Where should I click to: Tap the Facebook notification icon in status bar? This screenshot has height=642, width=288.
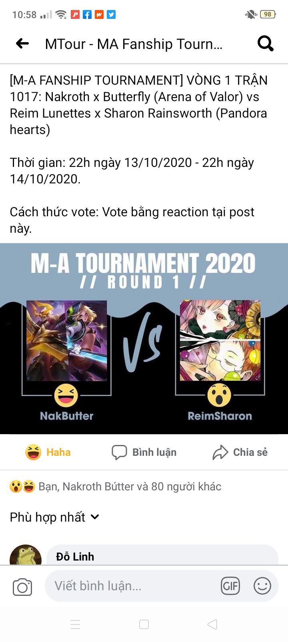coord(87,15)
